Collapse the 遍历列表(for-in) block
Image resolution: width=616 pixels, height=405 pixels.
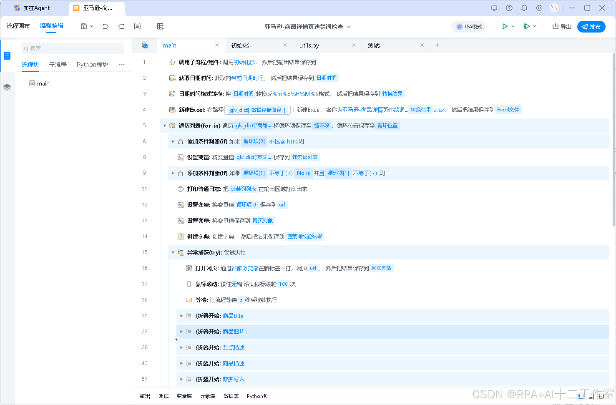[x=165, y=126]
